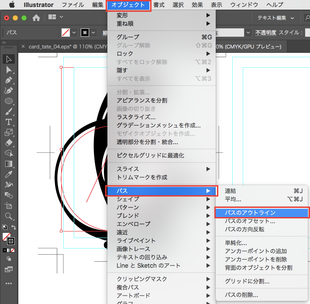
Task: Select the Ellipse tool
Action: (x=9, y=101)
